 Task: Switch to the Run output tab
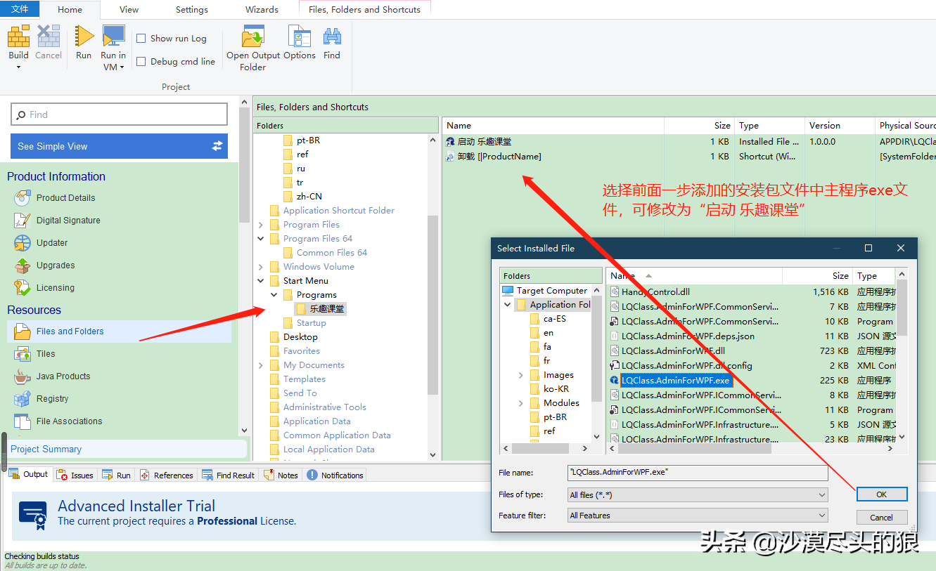[117, 475]
